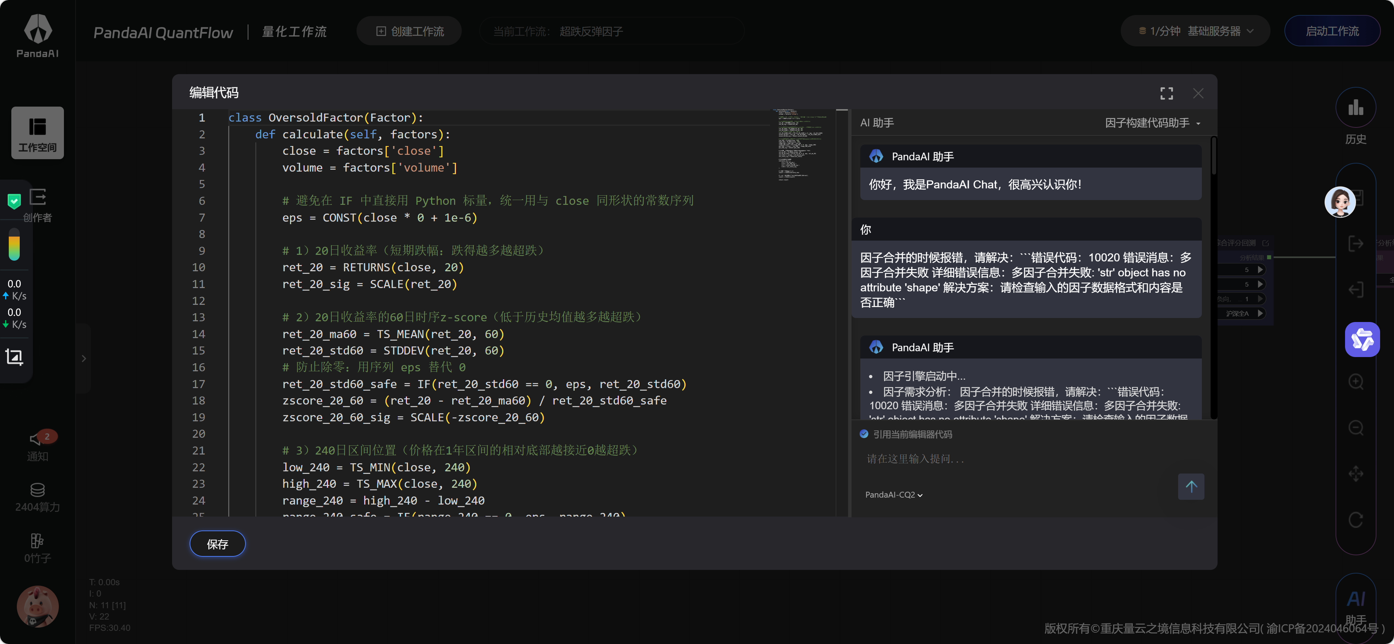Open 通知 notifications with the megaphone icon
Image resolution: width=1394 pixels, height=644 pixels.
coord(37,446)
